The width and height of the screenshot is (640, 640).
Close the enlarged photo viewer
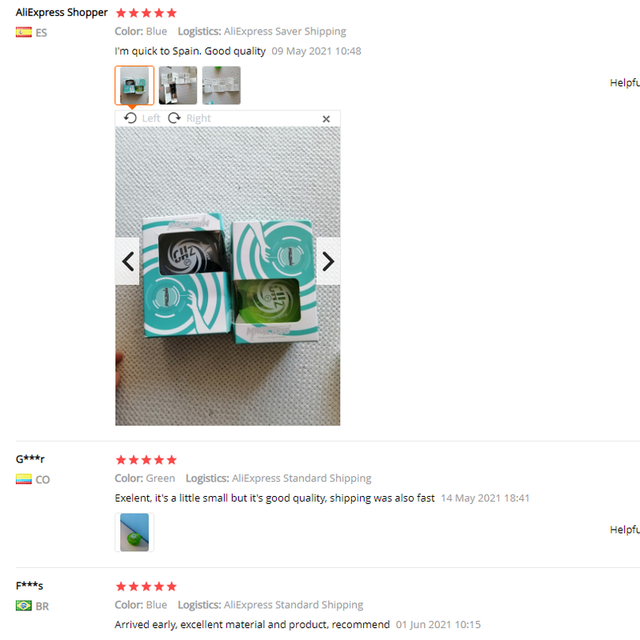(326, 118)
